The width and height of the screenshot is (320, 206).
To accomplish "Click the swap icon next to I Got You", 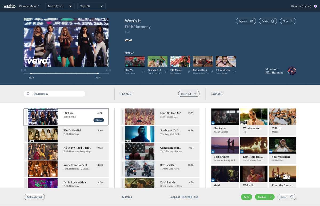I will pos(143,72).
